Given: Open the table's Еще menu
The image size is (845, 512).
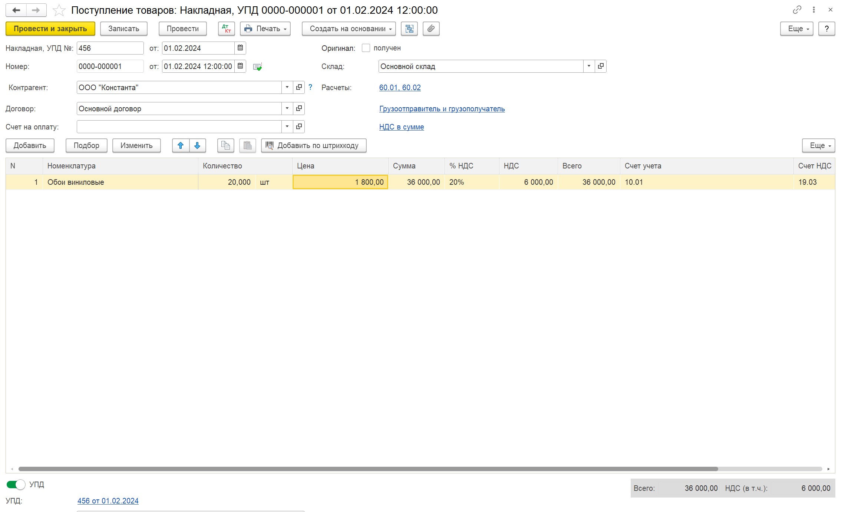Looking at the screenshot, I should [819, 145].
